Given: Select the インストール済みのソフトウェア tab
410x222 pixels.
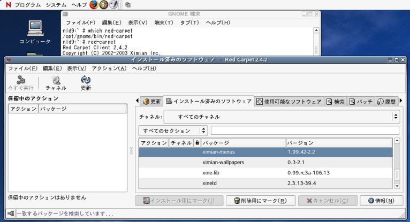Looking at the screenshot, I should (209, 101).
